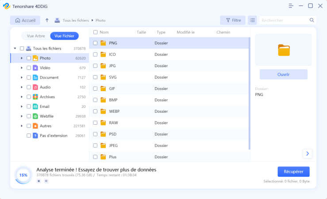Expand the Photo tree node

pos(22,58)
